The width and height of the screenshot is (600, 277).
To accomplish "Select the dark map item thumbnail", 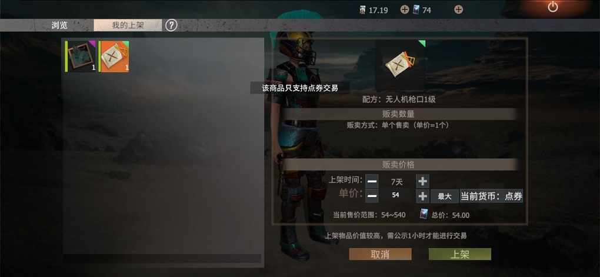I will pos(81,56).
